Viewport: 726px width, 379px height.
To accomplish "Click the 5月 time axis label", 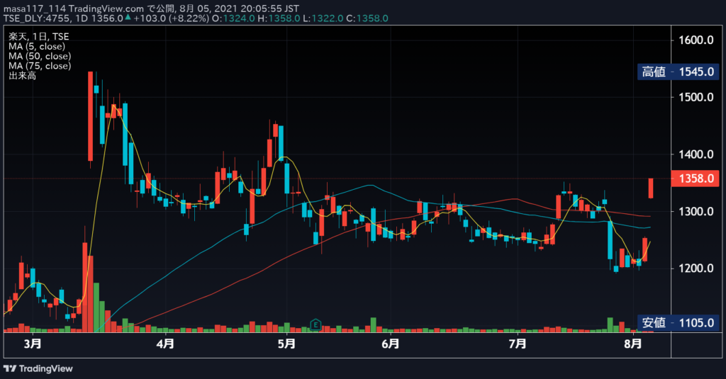I will (x=287, y=344).
